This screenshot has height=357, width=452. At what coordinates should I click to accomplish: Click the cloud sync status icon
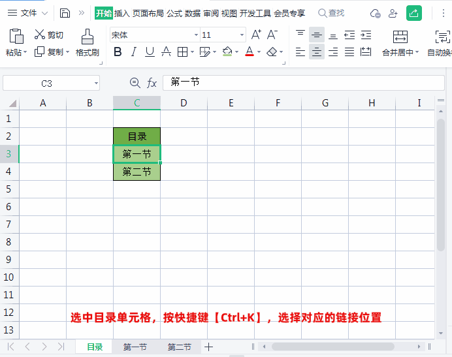point(375,13)
